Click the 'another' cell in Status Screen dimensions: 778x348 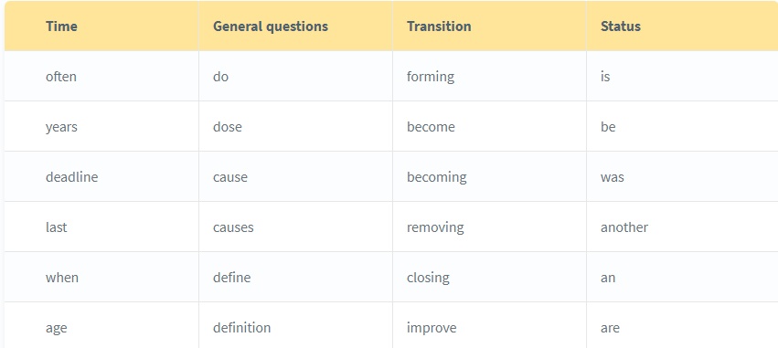(x=682, y=227)
